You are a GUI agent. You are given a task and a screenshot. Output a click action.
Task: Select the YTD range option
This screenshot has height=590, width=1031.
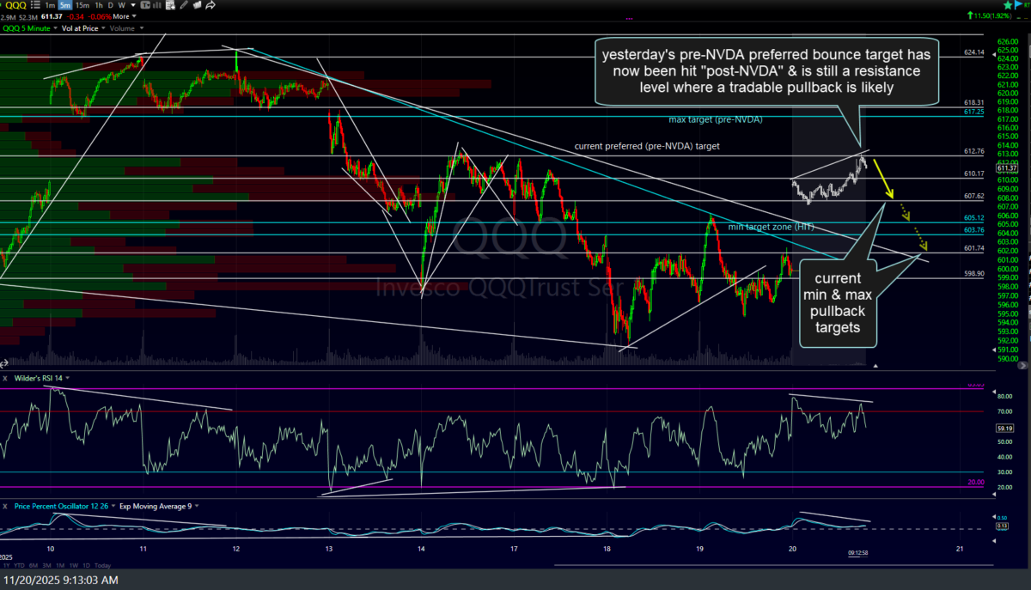(x=19, y=565)
